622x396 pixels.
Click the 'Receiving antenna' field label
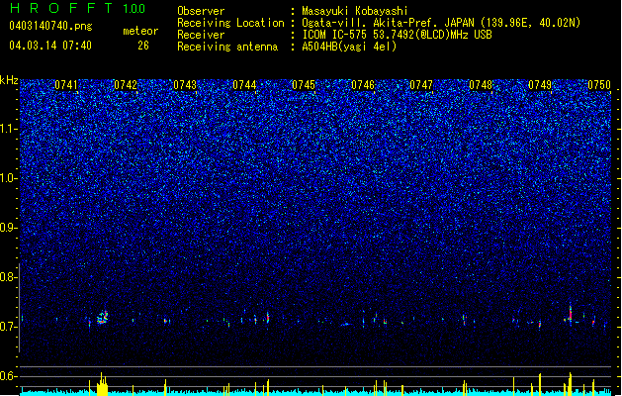tap(227, 47)
